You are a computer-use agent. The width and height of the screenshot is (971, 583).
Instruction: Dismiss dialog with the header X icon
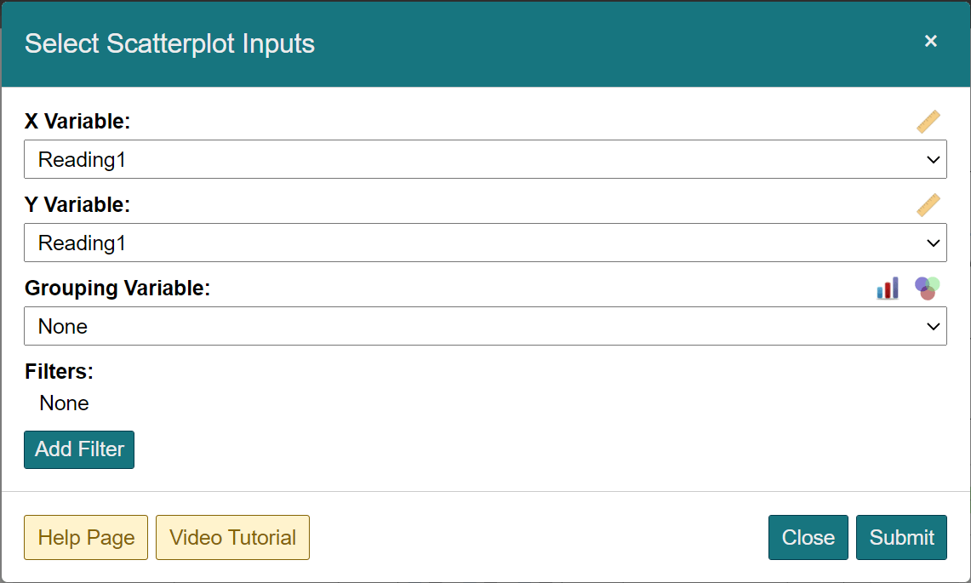931,41
